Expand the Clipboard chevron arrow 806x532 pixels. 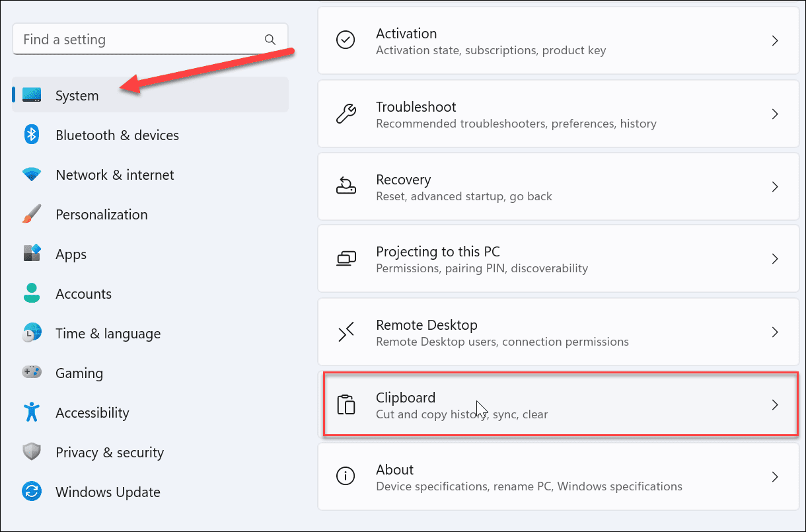click(x=776, y=405)
